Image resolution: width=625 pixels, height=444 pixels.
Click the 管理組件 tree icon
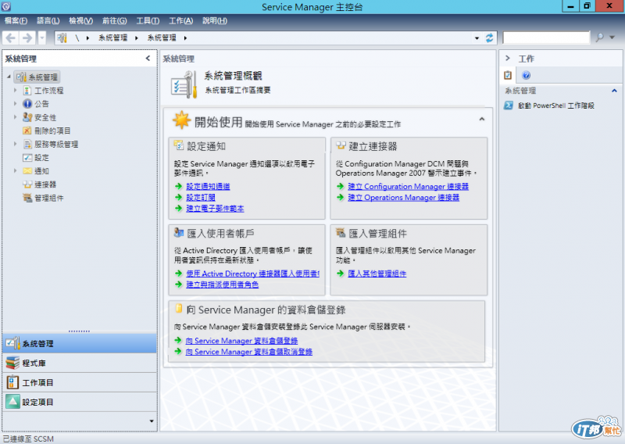coord(27,198)
